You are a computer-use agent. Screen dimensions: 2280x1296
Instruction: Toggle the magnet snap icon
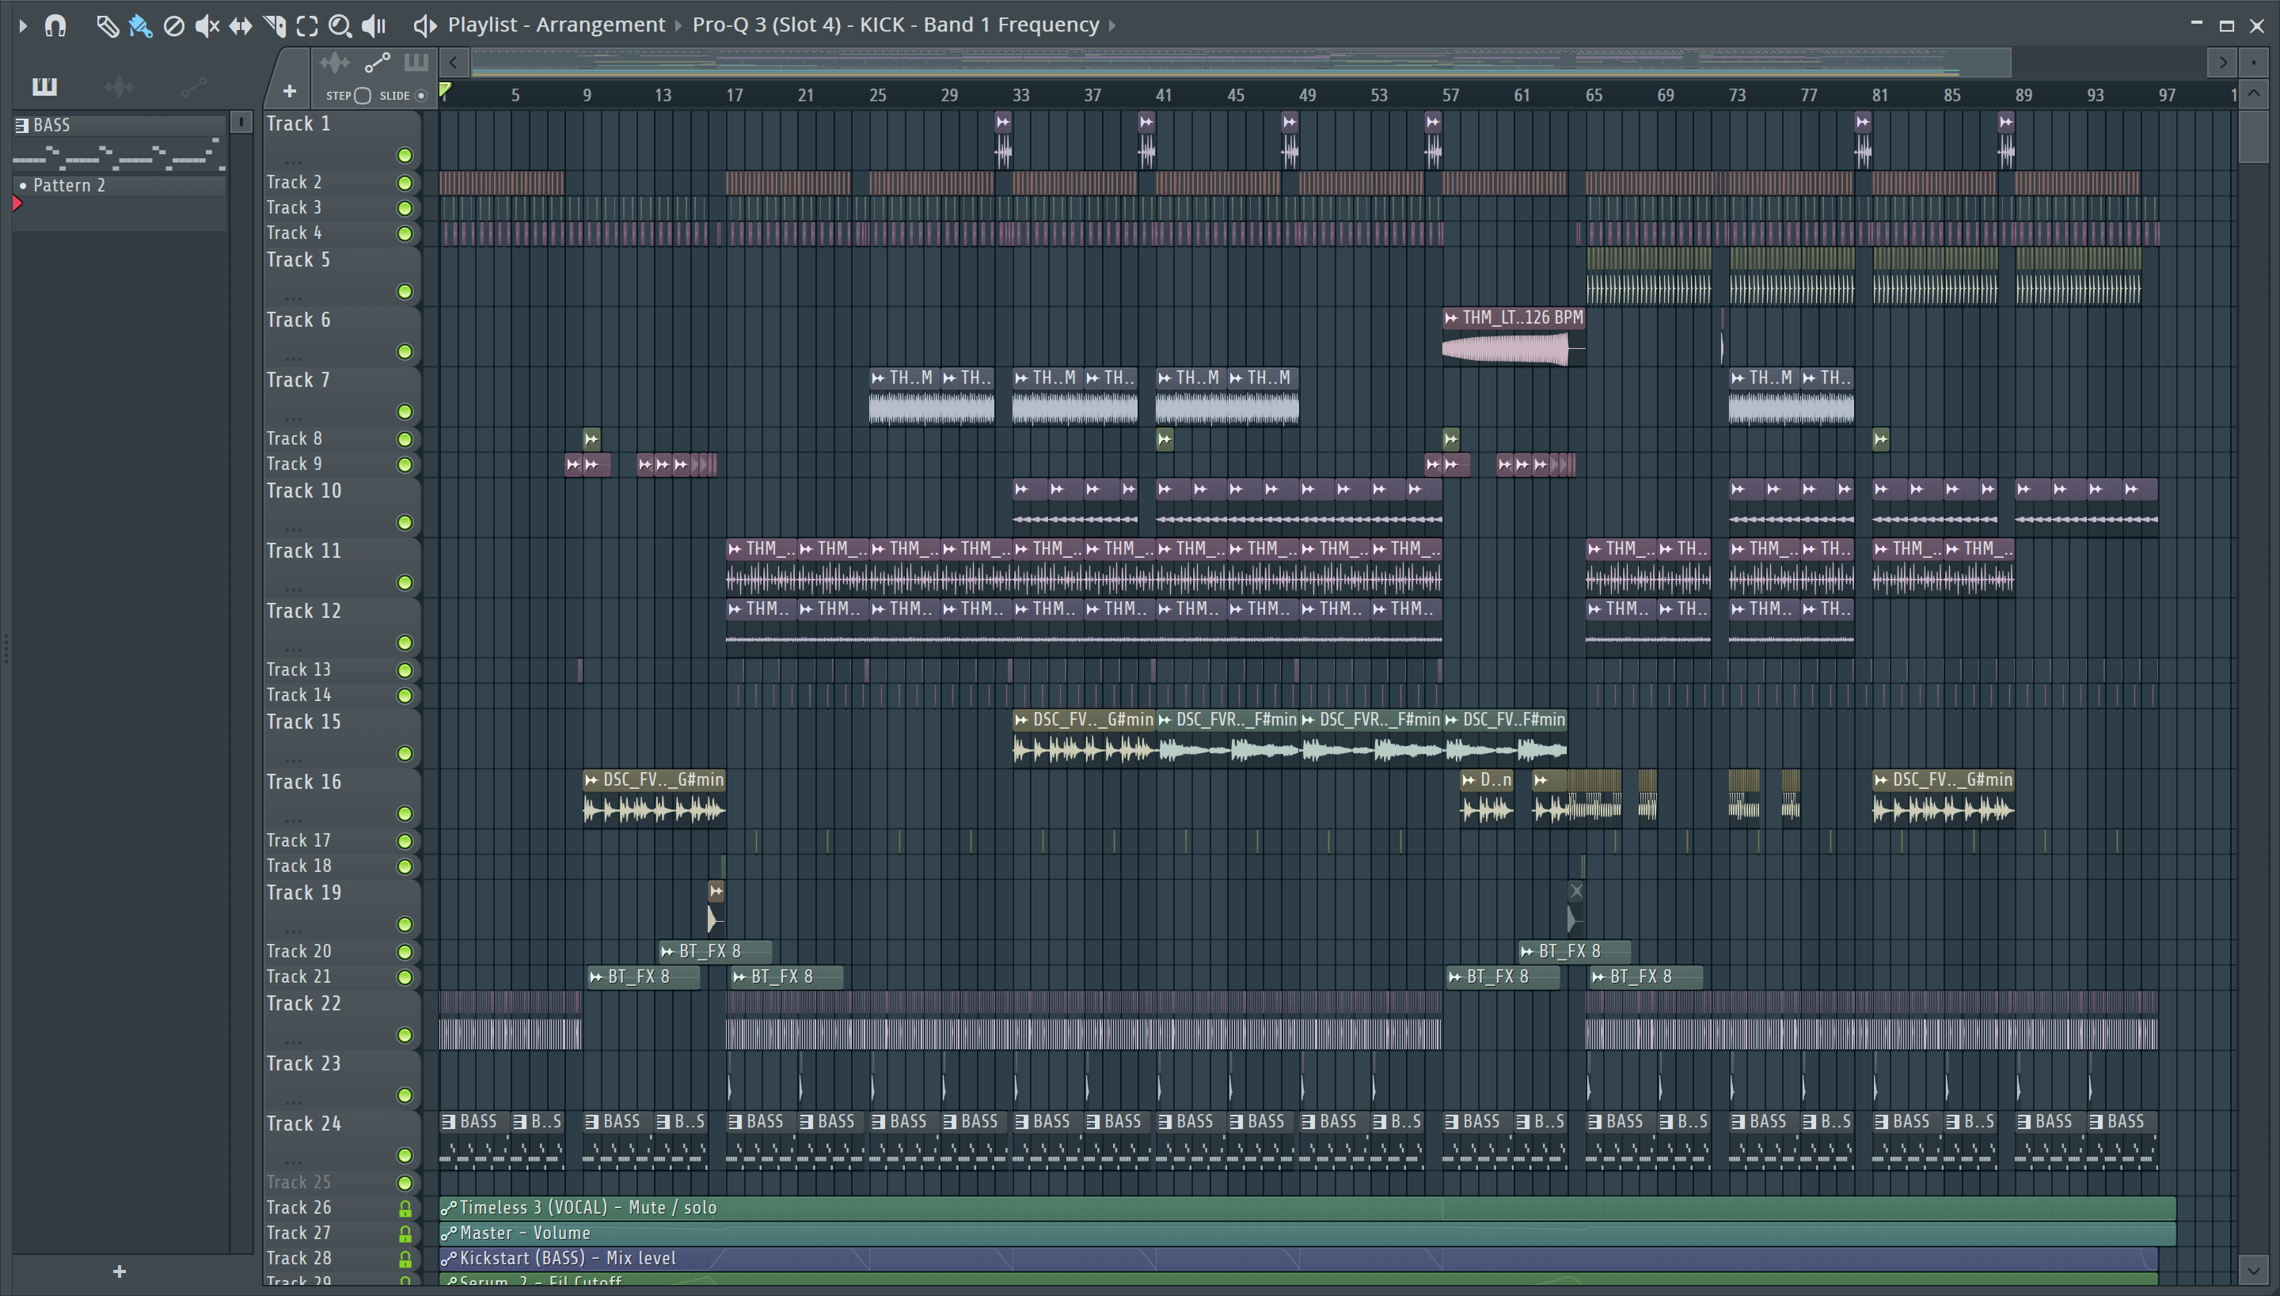[55, 26]
